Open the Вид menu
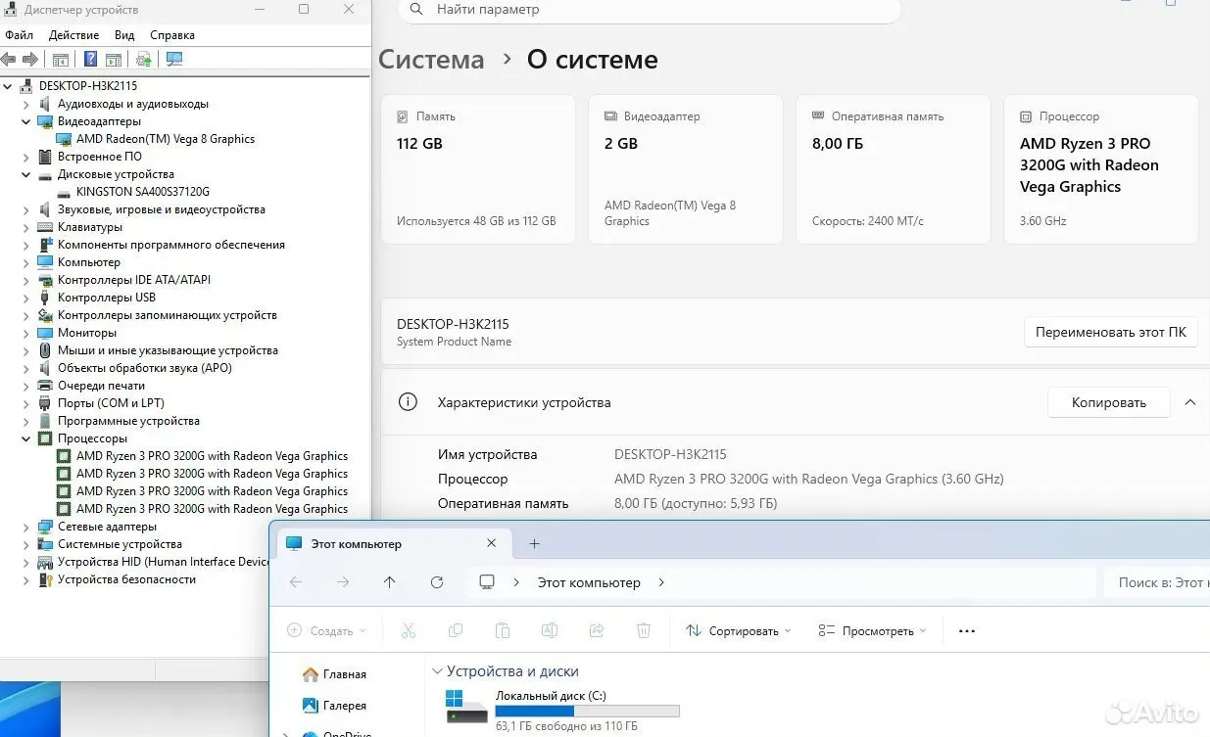The width and height of the screenshot is (1210, 737). (124, 34)
